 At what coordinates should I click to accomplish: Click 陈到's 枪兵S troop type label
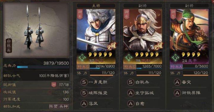pyautogui.click(x=130, y=67)
